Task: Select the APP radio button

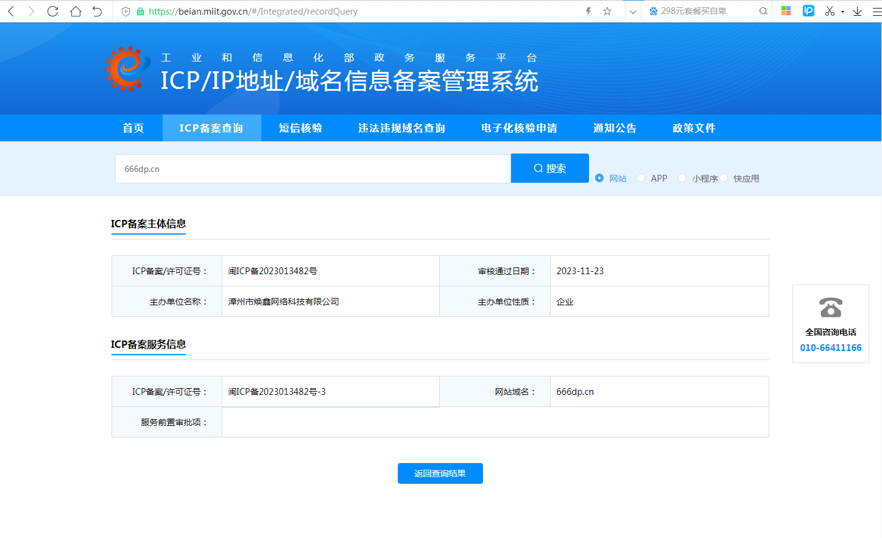Action: tap(641, 178)
